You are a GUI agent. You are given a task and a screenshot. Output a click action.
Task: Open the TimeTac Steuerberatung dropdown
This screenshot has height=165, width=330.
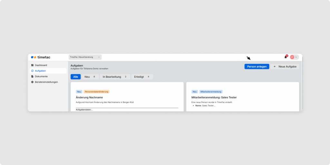tap(85, 57)
